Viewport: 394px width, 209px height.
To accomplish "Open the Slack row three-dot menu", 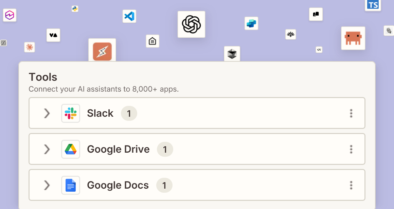I will 351,113.
